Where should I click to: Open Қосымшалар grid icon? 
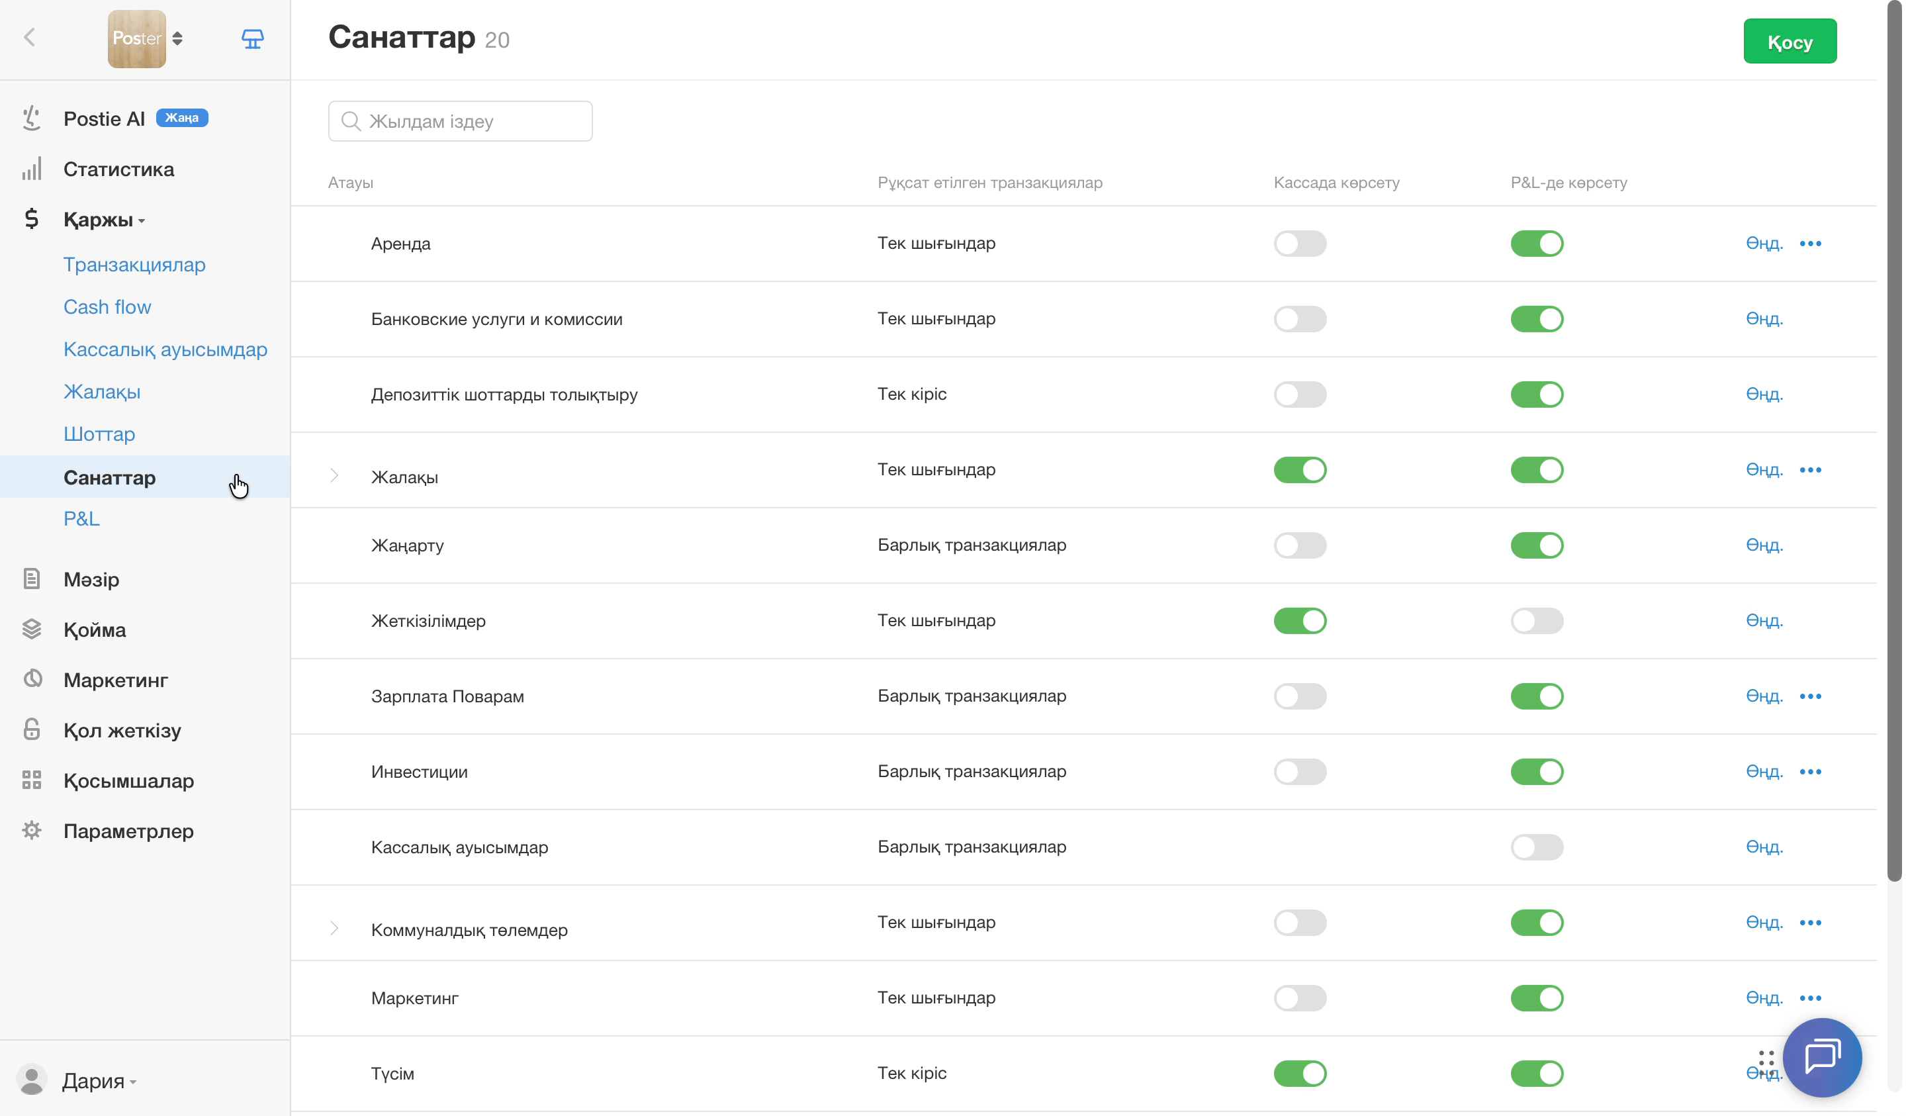point(32,781)
